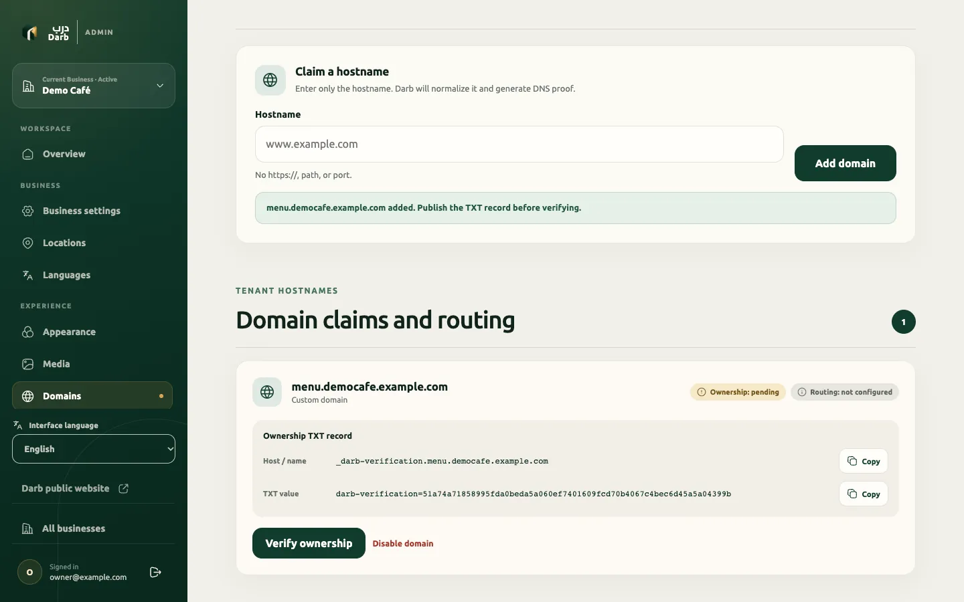Click the Ownership TXT record heading
964x602 pixels.
coord(307,435)
